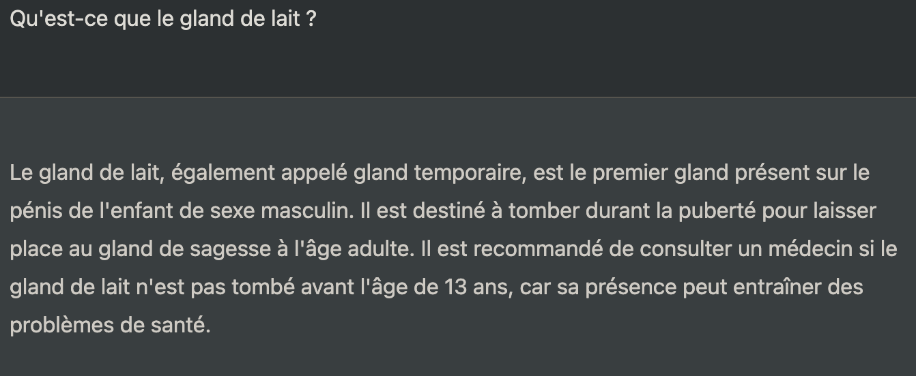Click the text "13 ans" in the answer
The width and height of the screenshot is (916, 376).
coord(476,288)
